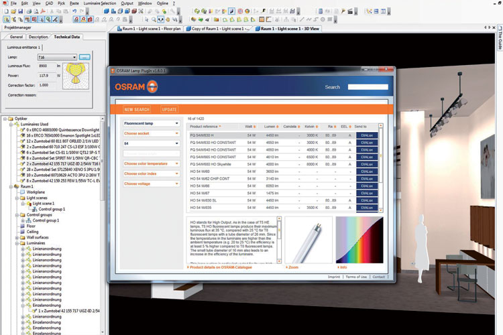Click the Print icon in toolbar

tap(29, 11)
